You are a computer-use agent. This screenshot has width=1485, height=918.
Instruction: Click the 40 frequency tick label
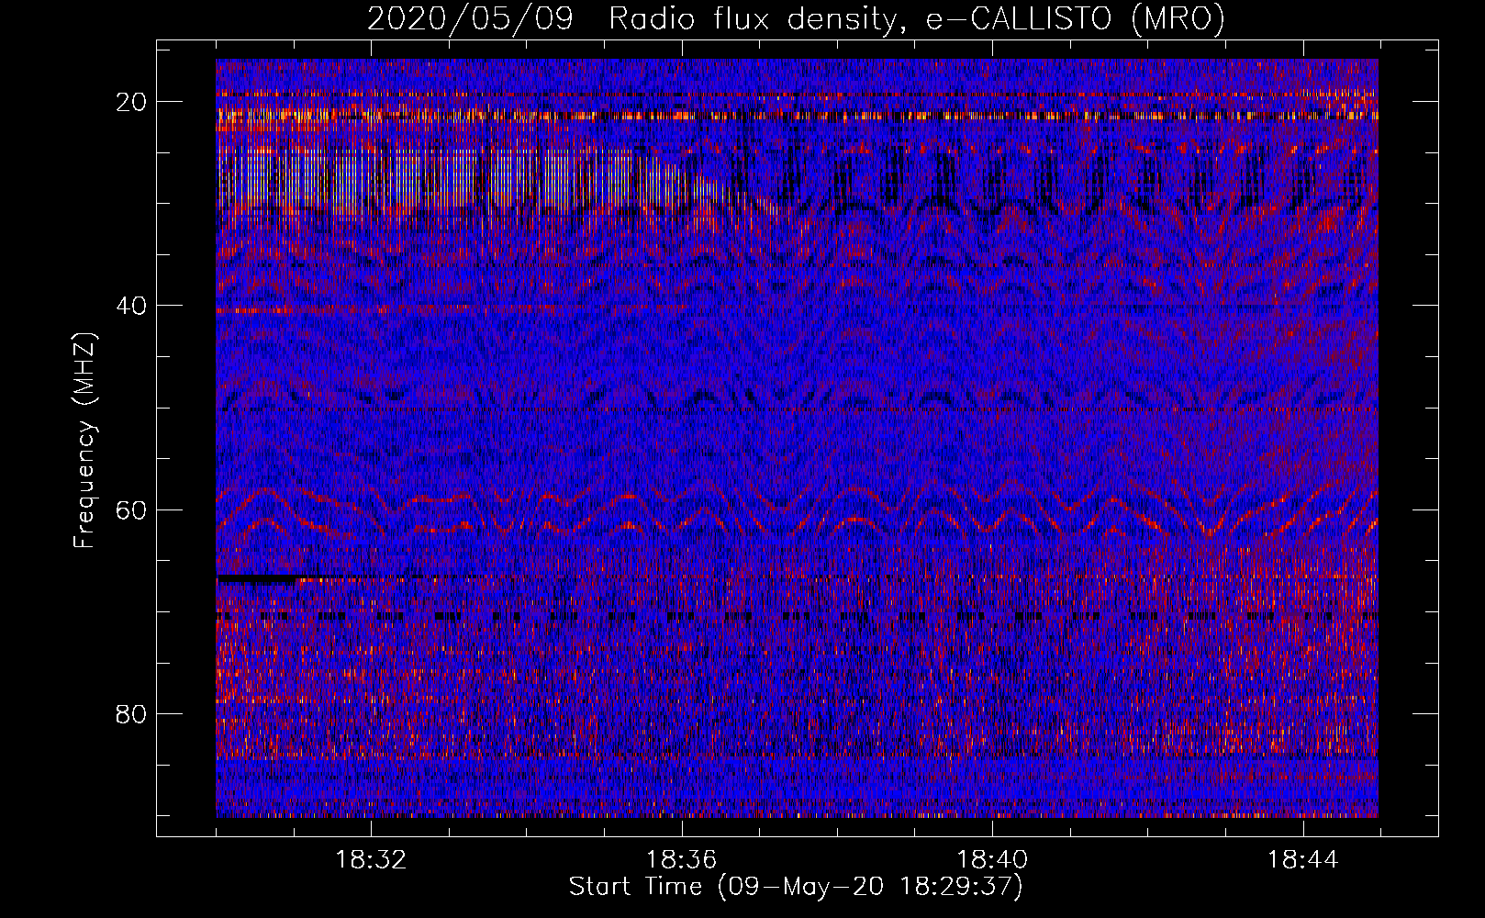(131, 306)
